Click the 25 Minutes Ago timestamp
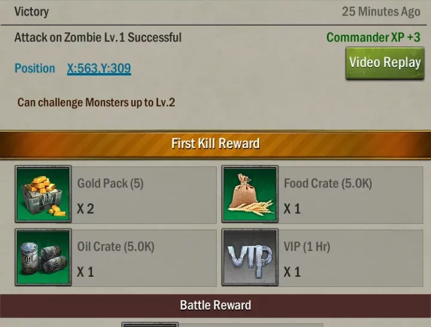 coord(381,12)
